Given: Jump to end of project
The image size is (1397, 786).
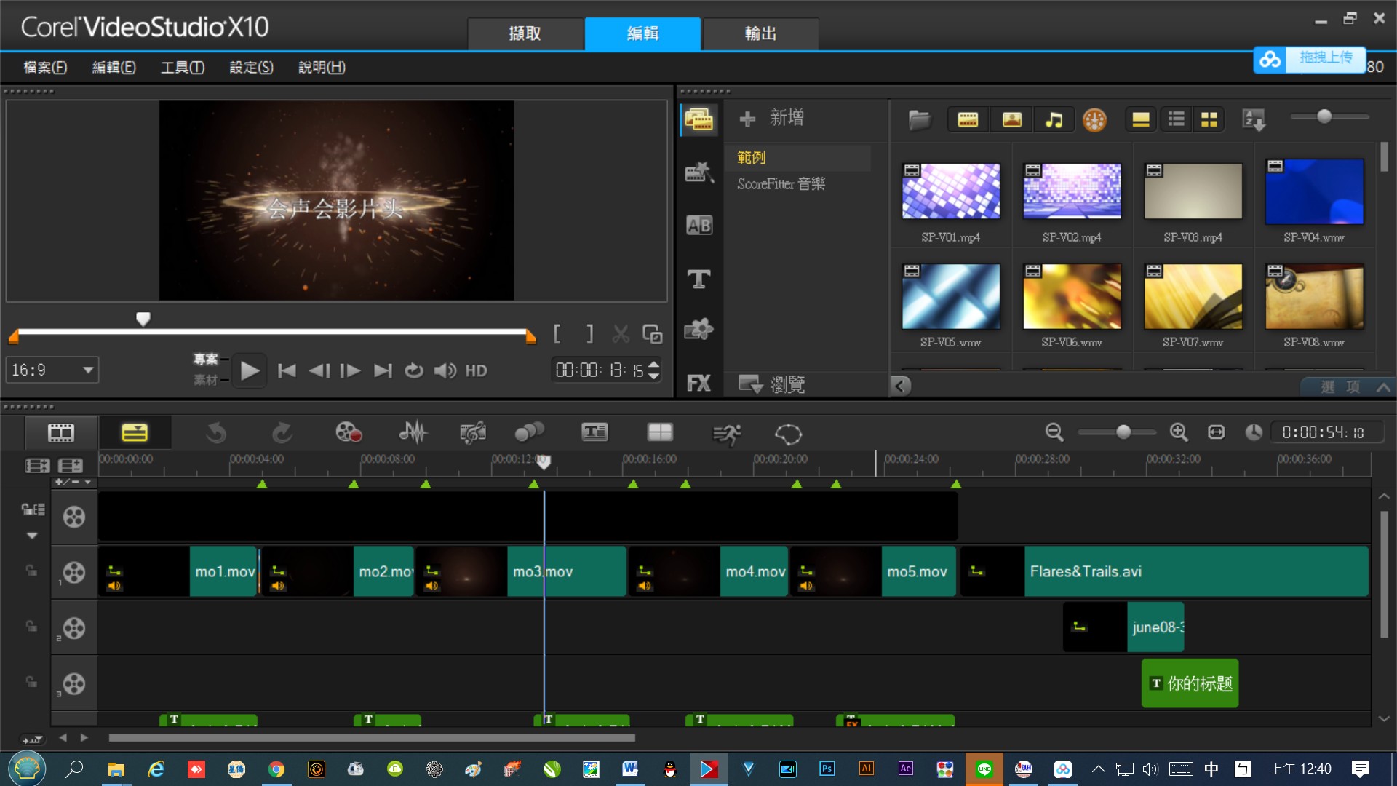Looking at the screenshot, I should click(383, 371).
